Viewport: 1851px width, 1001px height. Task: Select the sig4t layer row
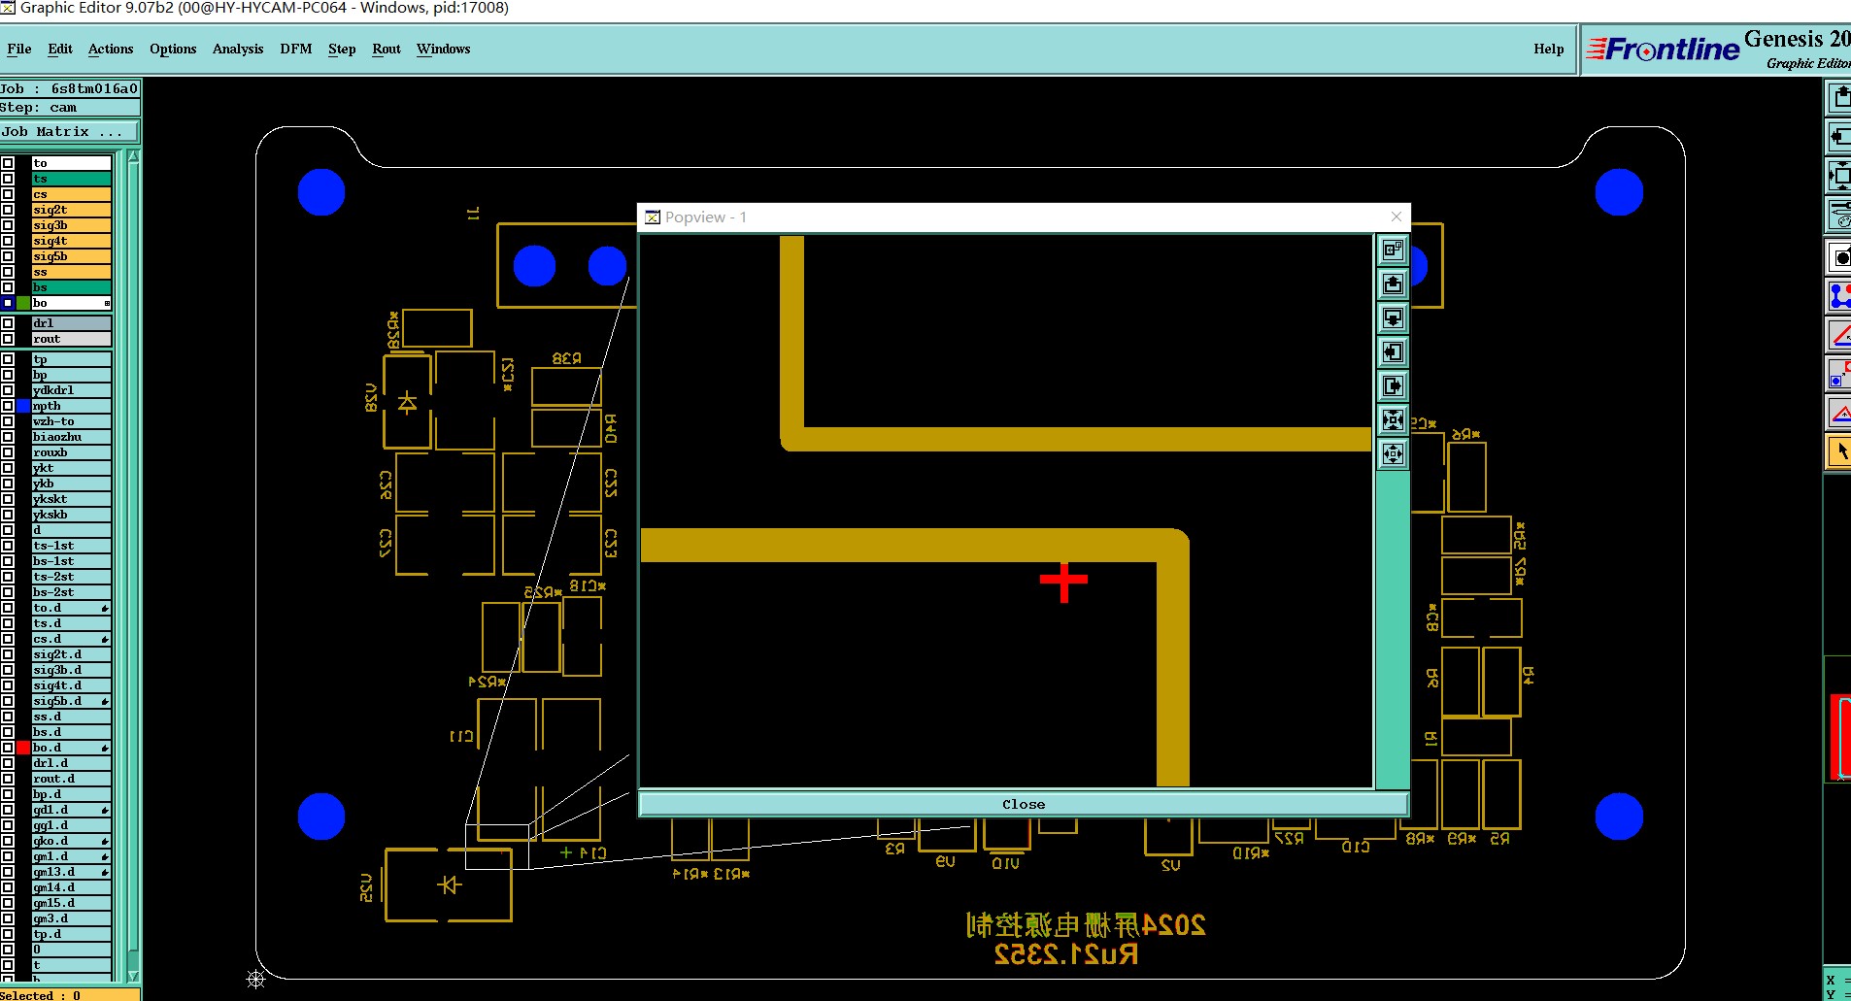click(x=72, y=241)
